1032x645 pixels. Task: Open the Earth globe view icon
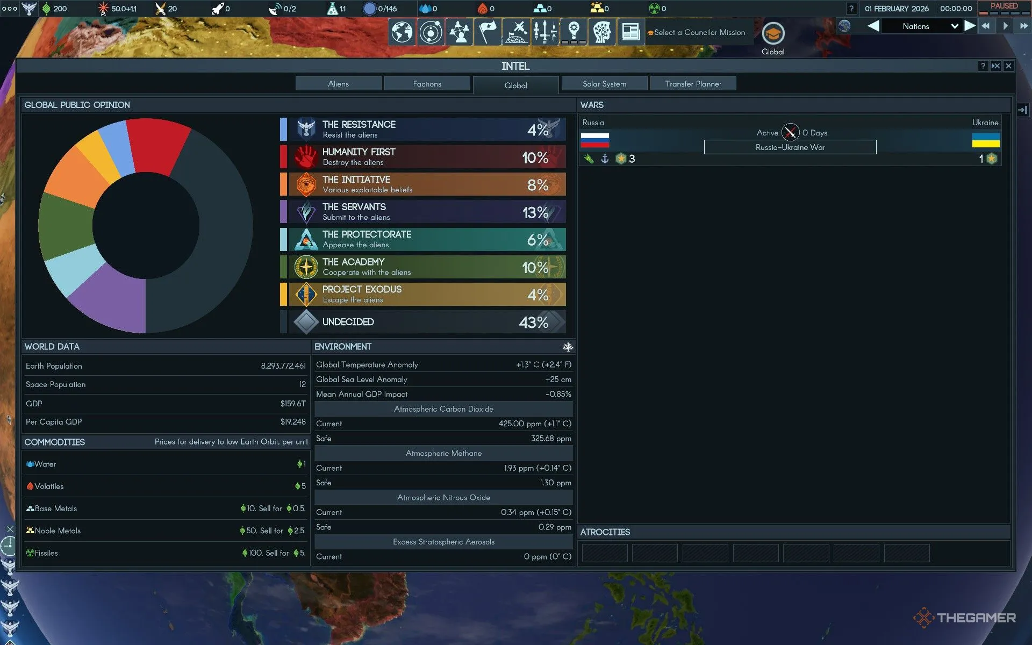coord(402,32)
